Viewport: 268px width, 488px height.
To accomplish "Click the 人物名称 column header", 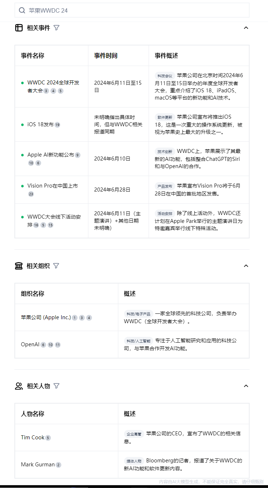I will tap(32, 414).
